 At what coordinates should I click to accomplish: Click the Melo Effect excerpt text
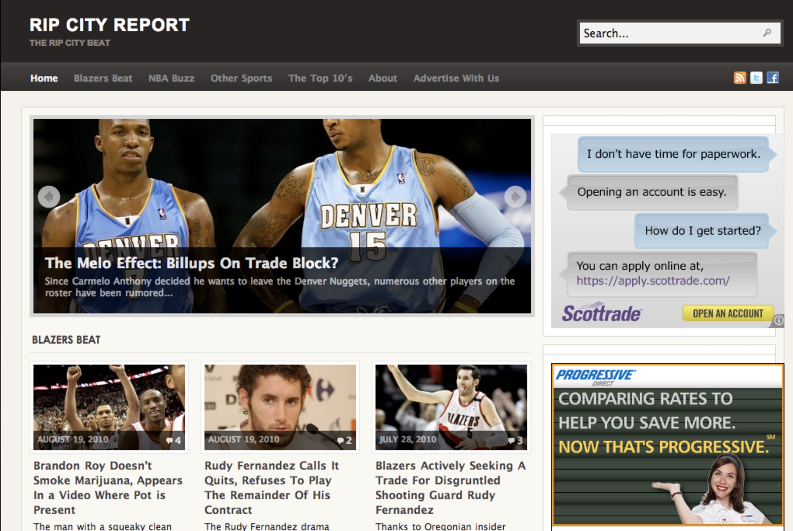280,287
